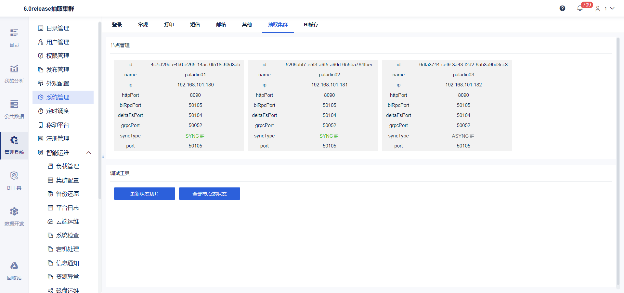The image size is (624, 293).
Task: Collapse the 智能运维 submenu chevron
Action: pos(89,153)
